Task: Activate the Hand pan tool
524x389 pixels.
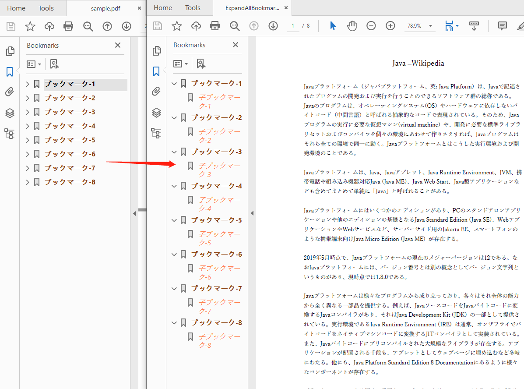Action: (352, 26)
